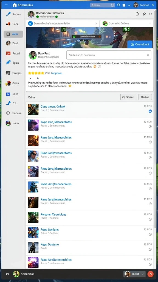Open the Cone nniem Onlnek list entry
This screenshot has height=282, width=158.
(90, 110)
